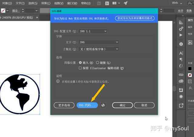Open the Links panel chain icon
Viewport: 194px width, 137px height.
pos(181,75)
